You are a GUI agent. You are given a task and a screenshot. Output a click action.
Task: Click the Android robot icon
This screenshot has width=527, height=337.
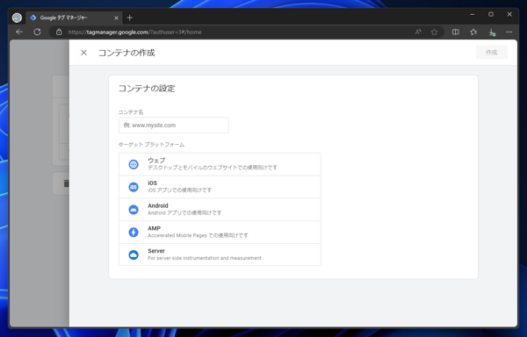(134, 210)
